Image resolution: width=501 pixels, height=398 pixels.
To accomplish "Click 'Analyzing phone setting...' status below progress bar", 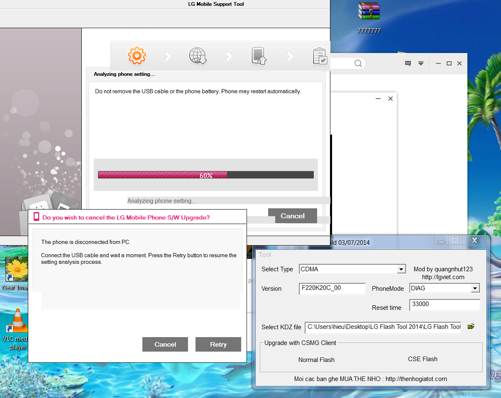I will [x=161, y=201].
